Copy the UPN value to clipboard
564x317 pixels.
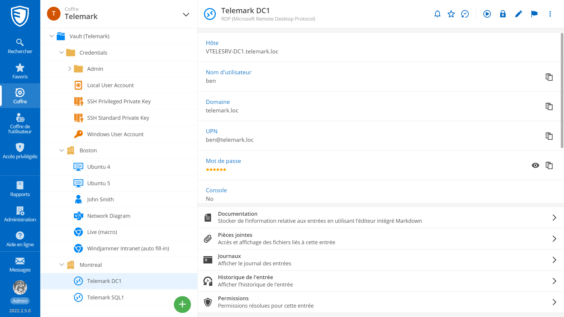549,136
